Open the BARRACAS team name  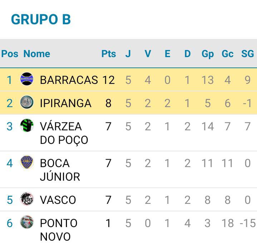click(69, 80)
